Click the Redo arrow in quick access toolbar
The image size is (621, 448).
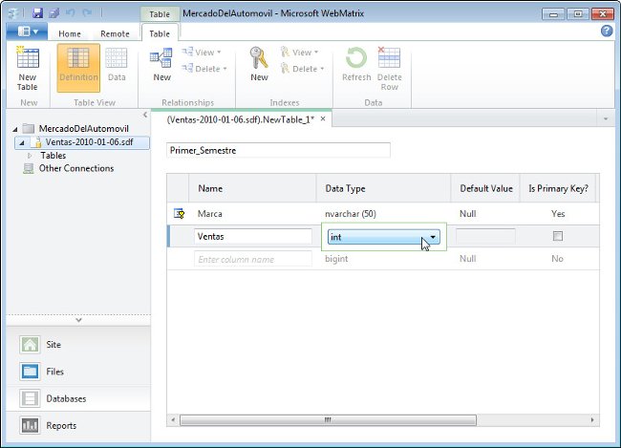coord(87,12)
